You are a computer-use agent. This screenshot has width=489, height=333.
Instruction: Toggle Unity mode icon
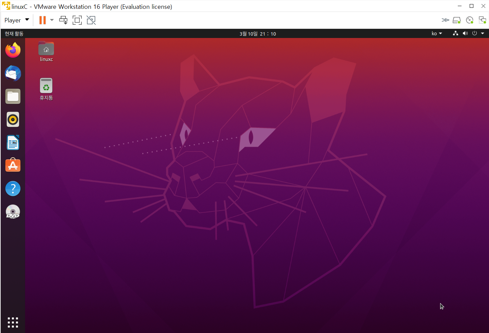coord(91,20)
